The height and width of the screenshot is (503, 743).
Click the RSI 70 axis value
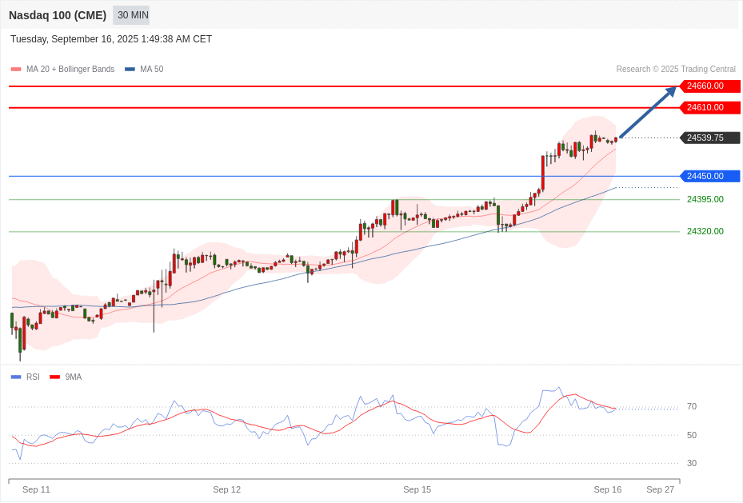pos(692,406)
